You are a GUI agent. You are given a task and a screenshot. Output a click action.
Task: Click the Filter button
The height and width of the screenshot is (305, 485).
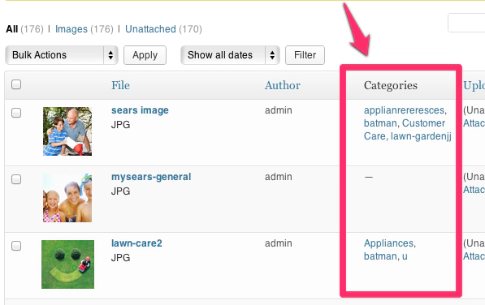click(305, 55)
